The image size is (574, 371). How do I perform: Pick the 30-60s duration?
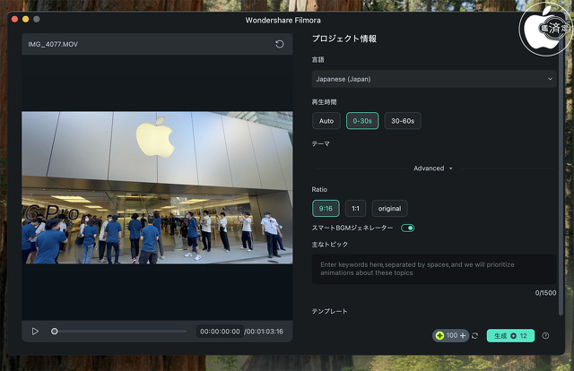click(403, 121)
